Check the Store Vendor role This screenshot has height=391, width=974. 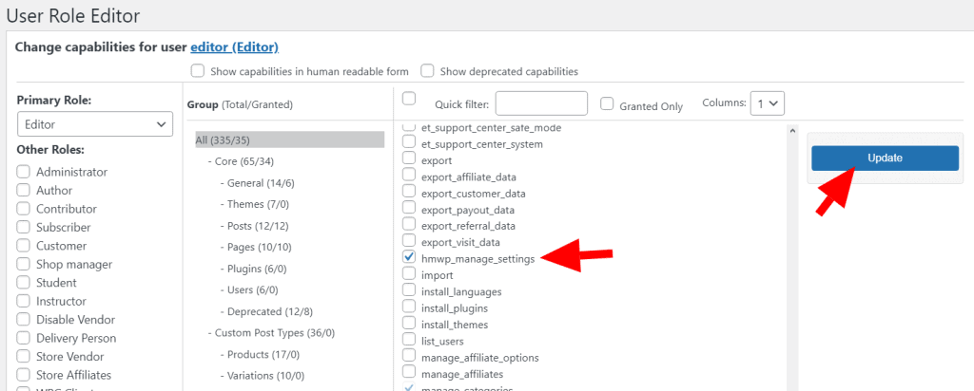(24, 356)
